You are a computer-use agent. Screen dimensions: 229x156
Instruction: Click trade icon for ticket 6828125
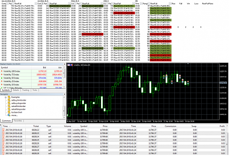(3, 140)
